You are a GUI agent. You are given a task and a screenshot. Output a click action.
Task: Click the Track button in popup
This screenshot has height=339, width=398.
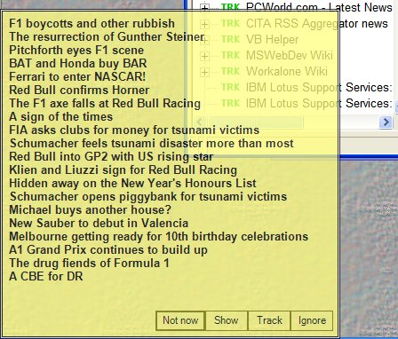coord(269,320)
